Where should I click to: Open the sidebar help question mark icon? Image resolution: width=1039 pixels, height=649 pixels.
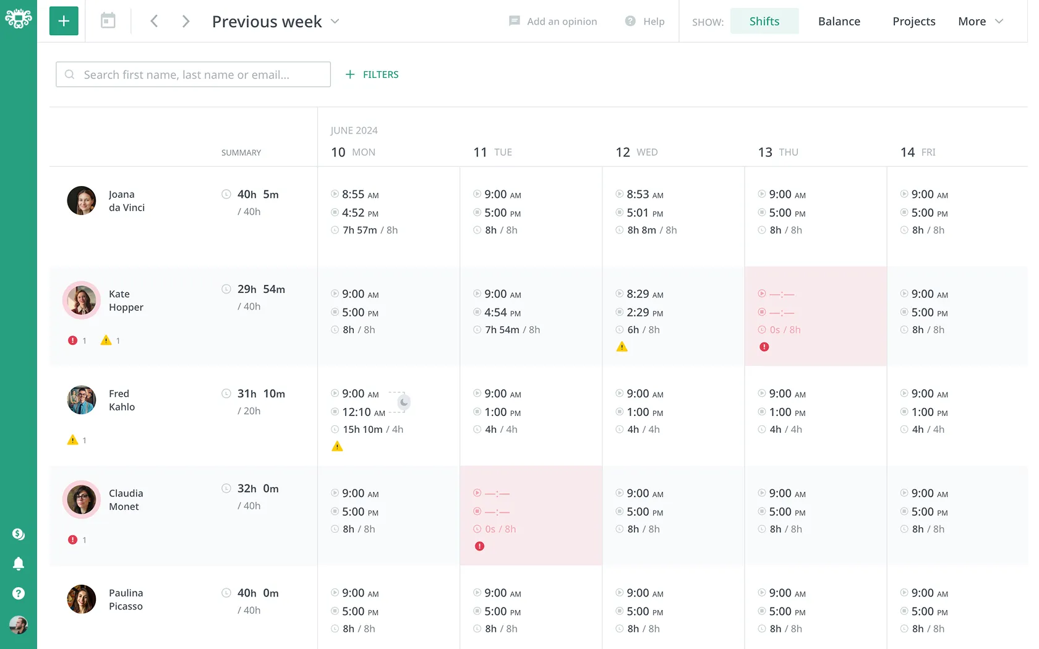(x=19, y=593)
